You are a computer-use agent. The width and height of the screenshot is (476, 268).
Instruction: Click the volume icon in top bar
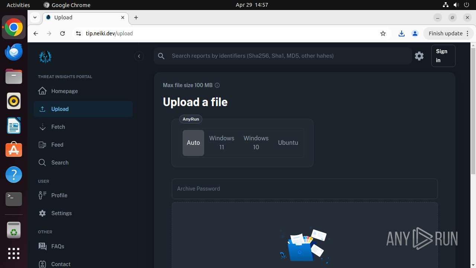coord(456,5)
